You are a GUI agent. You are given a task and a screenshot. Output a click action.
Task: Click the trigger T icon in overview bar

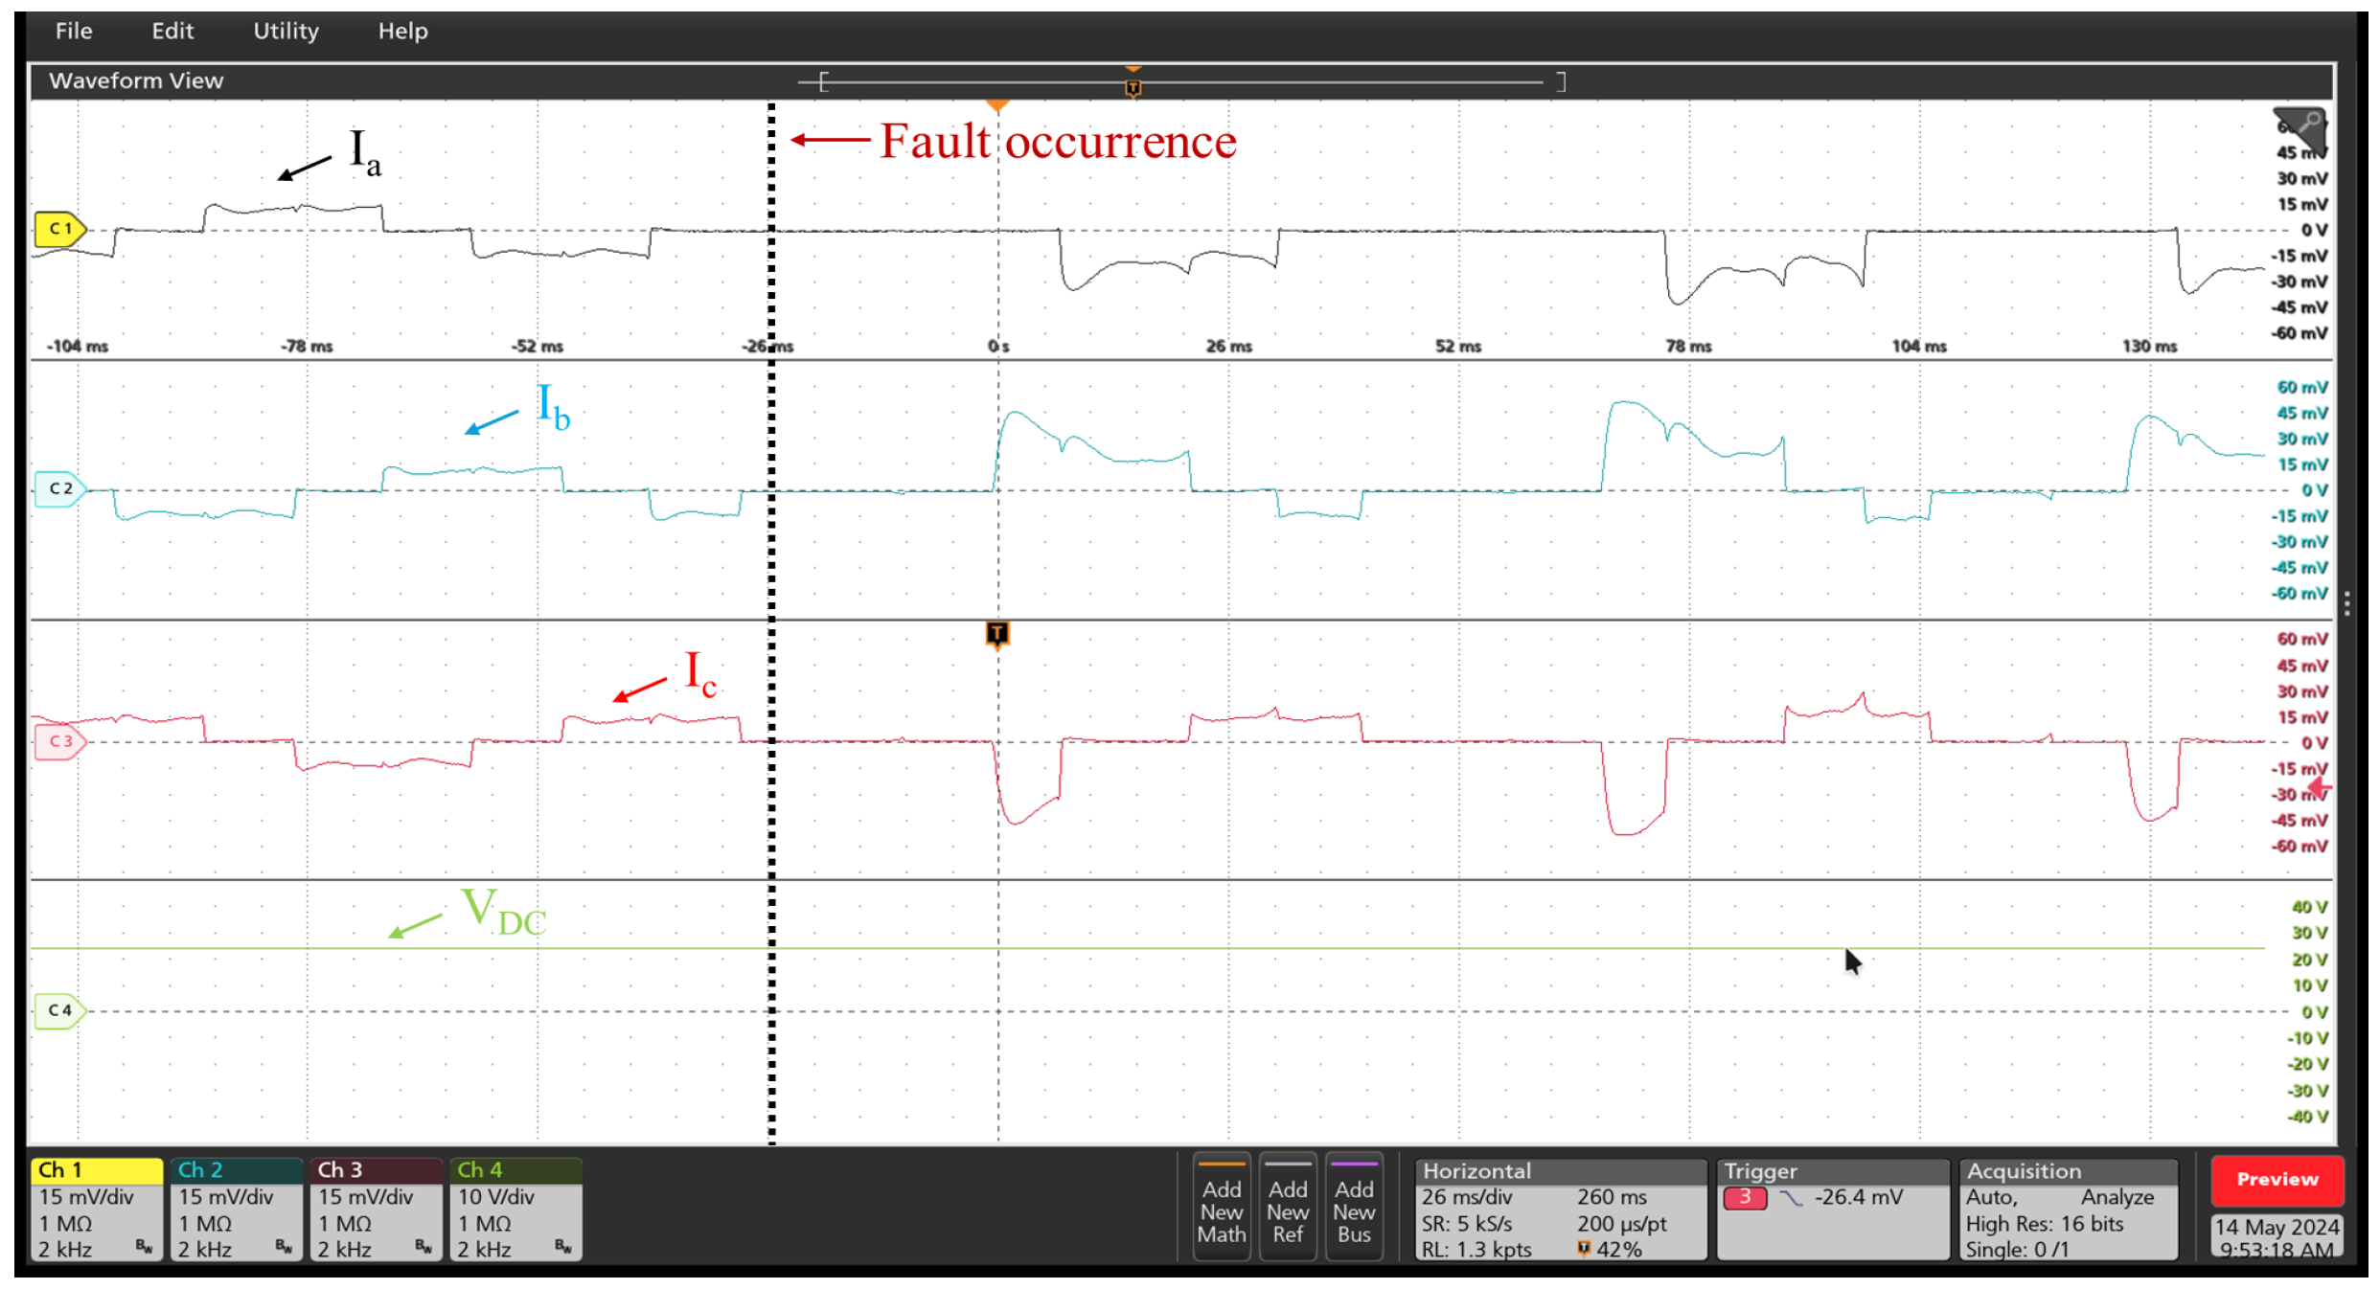click(x=1133, y=88)
